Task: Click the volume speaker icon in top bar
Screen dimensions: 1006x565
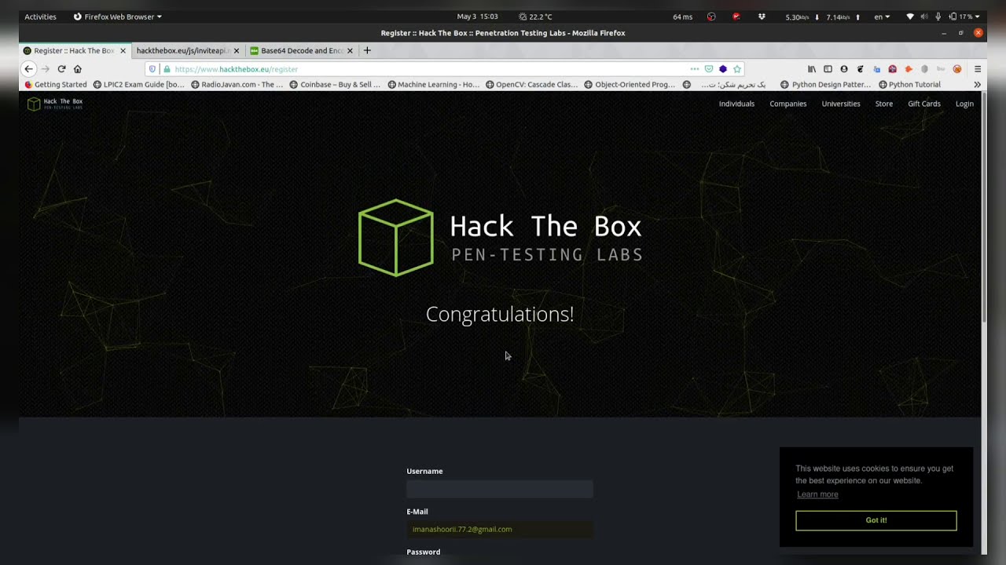Action: pos(924,16)
